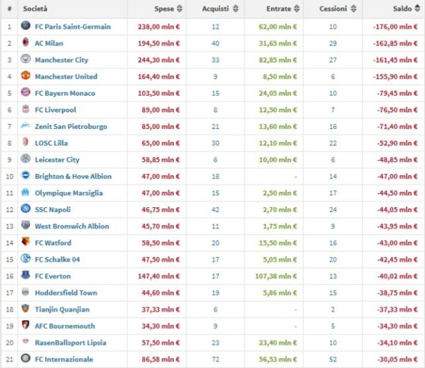The image size is (425, 368).
Task: Open the FC Bayern Monaco link
Action: coord(65,93)
